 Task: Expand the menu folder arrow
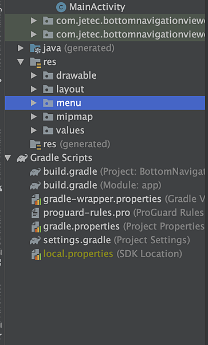pos(34,103)
